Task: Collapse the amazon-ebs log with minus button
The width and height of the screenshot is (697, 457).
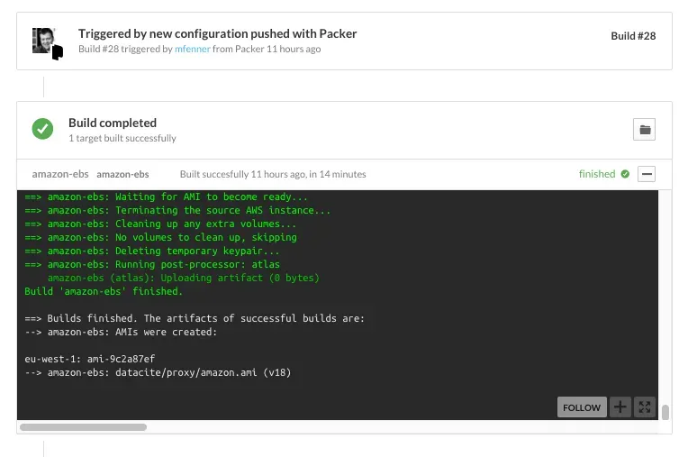Action: click(646, 174)
